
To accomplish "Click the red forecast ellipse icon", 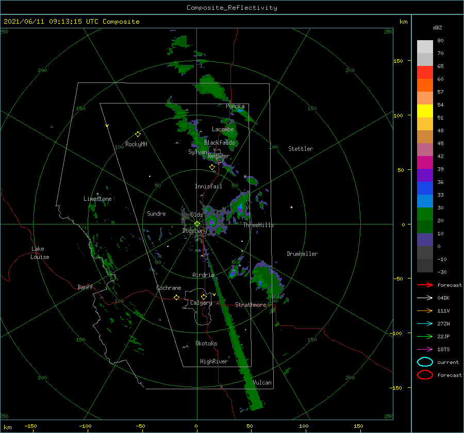I will click(x=425, y=375).
